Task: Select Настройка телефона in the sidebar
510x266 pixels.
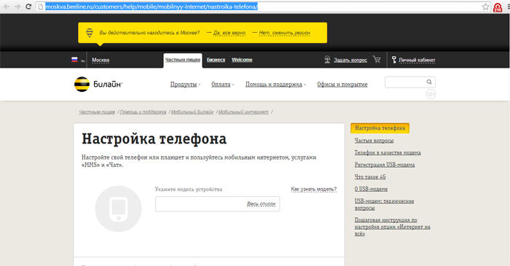Action: [380, 128]
